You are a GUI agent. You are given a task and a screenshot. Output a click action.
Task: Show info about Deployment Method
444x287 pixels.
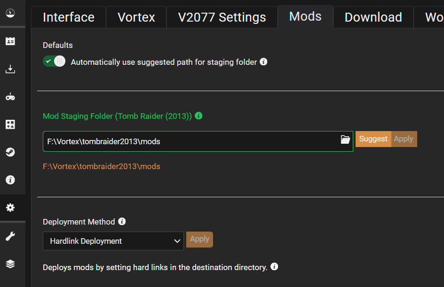pos(122,221)
